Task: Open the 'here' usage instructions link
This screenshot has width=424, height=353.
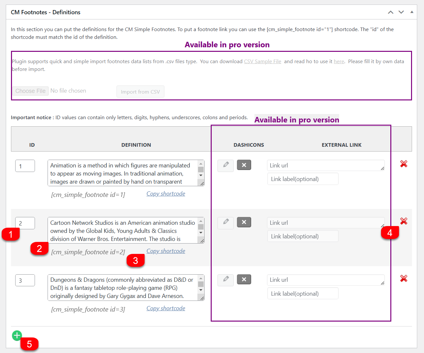Action: click(339, 62)
